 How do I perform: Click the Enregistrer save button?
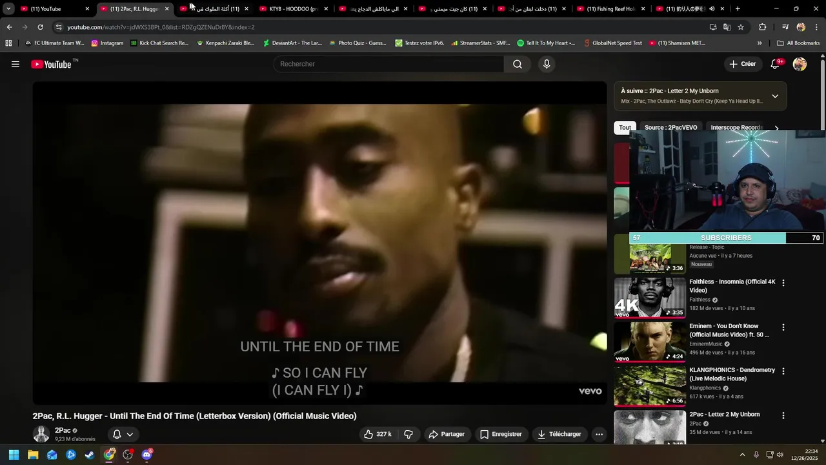click(501, 434)
